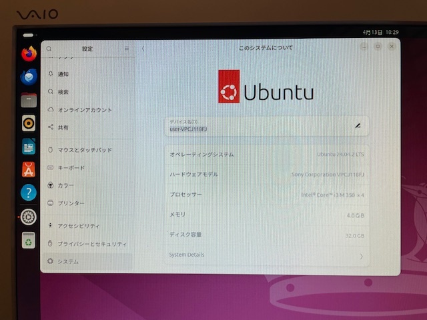Select キーボード in the sidebar
Viewport: 427px width, 320px height.
87,168
